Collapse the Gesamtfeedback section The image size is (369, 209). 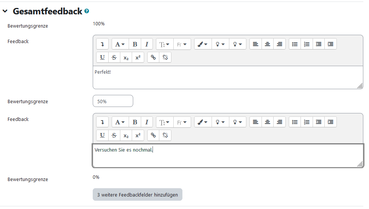(5, 11)
